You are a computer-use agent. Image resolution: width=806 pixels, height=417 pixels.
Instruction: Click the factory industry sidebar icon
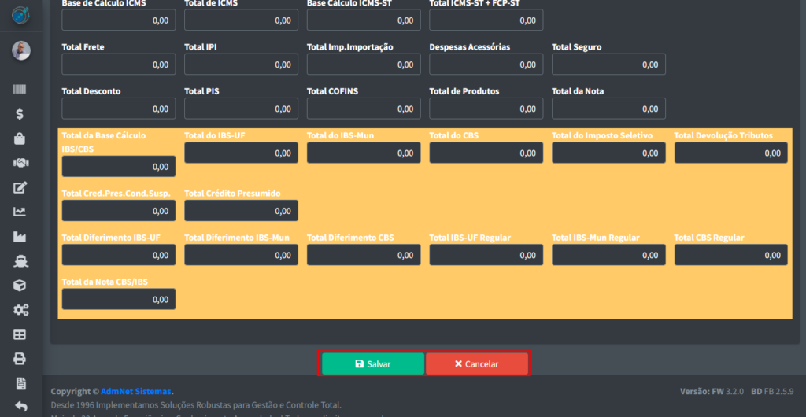[20, 236]
